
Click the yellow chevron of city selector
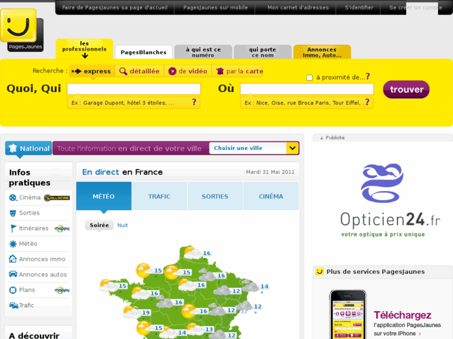tap(292, 148)
